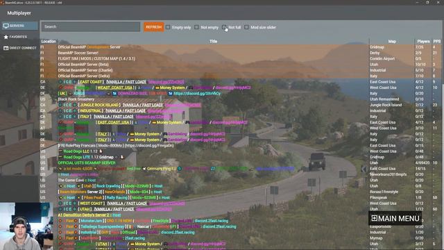Select A1 Demolition Derby's Server 2 row
The image size is (444, 250).
241,215
